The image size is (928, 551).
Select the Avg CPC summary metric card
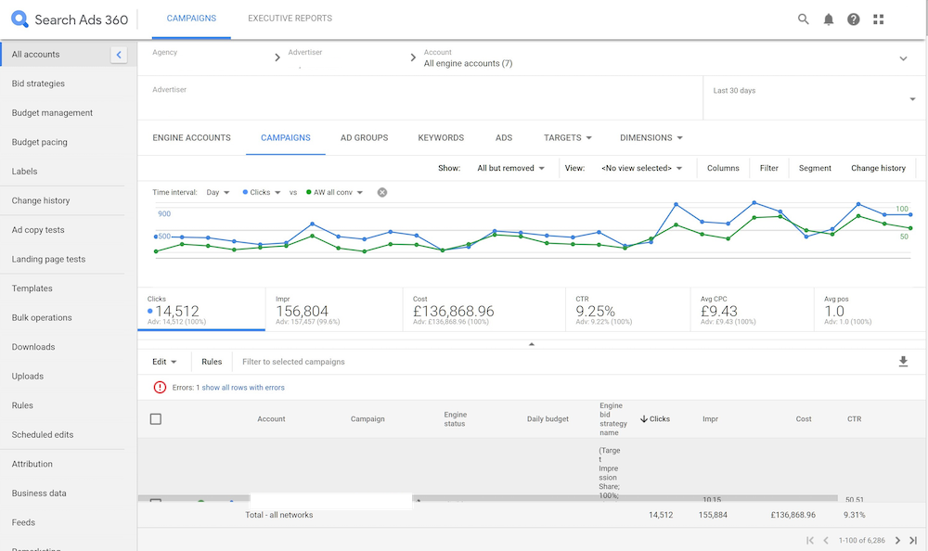pos(753,310)
